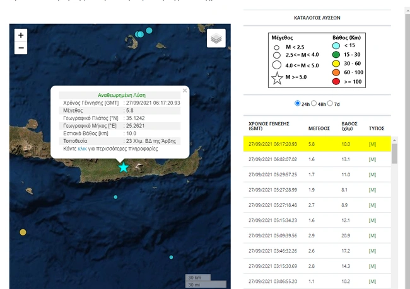Open the 06:02:07.02 earthquake entry

[x=272, y=161]
